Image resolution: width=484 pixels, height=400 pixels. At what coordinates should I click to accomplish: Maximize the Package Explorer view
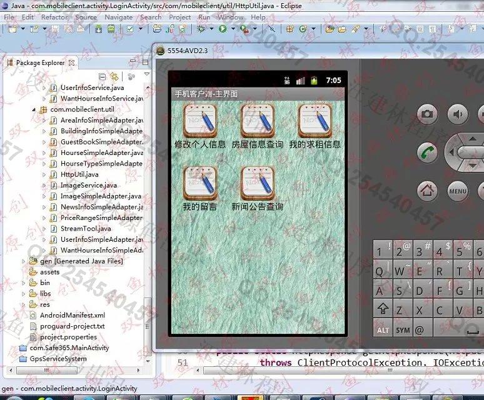[145, 62]
